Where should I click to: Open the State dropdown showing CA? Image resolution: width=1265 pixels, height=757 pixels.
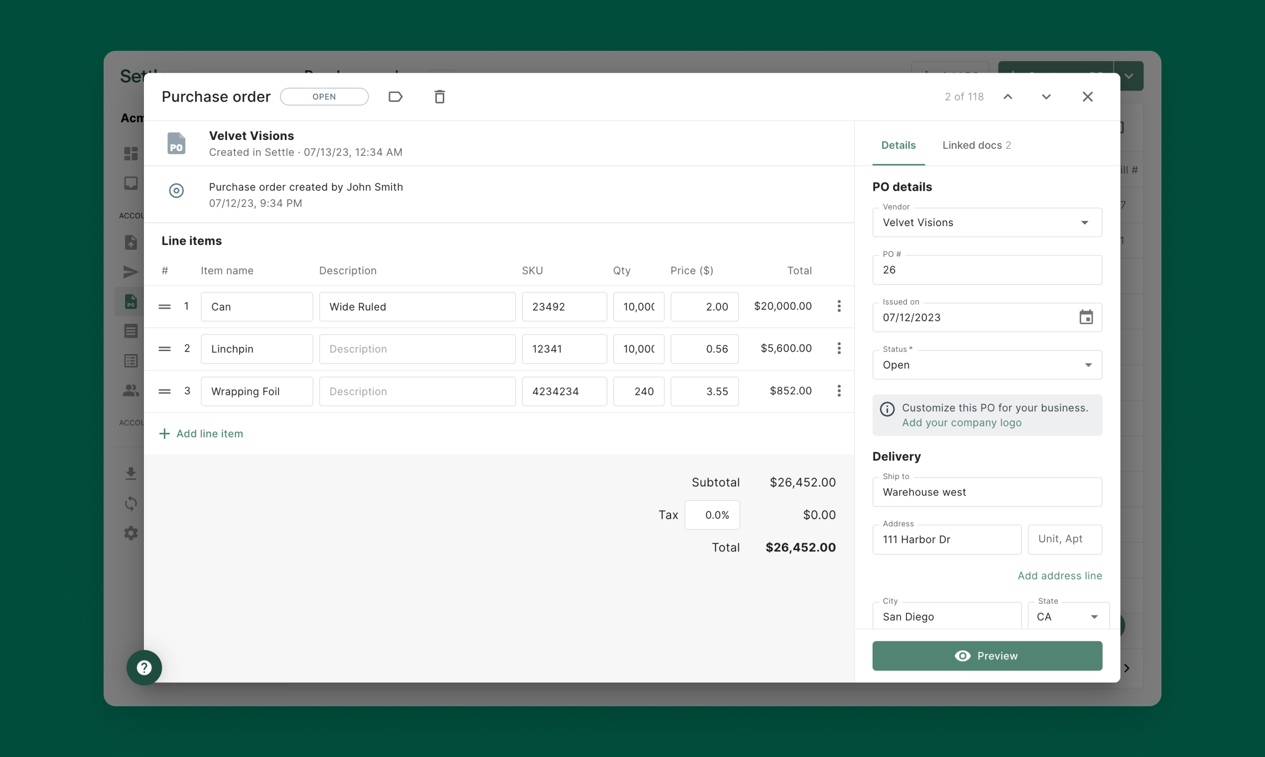pyautogui.click(x=1068, y=616)
